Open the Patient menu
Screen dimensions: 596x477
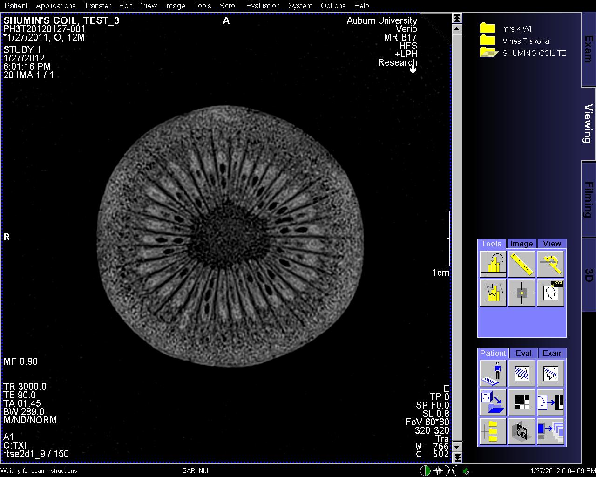point(16,6)
